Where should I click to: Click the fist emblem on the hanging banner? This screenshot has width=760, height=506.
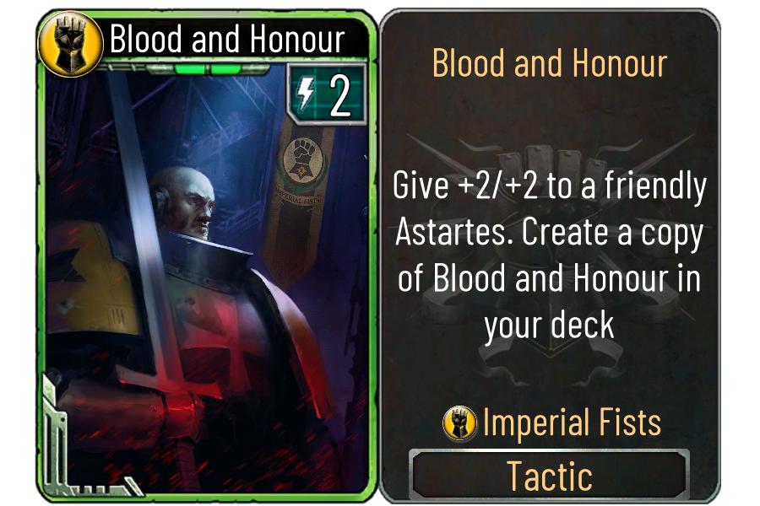pos(303,158)
